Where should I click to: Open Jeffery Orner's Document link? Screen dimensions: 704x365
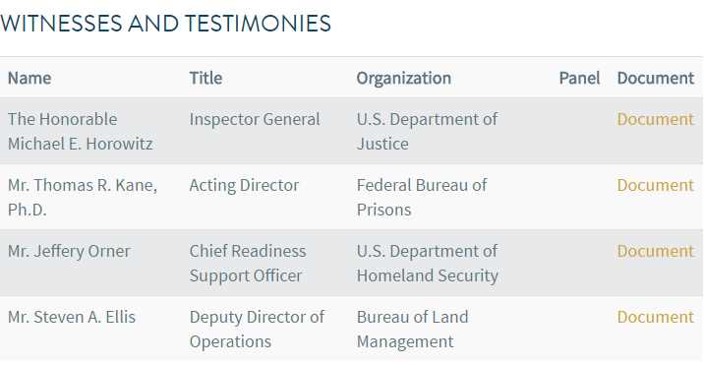pyautogui.click(x=655, y=251)
